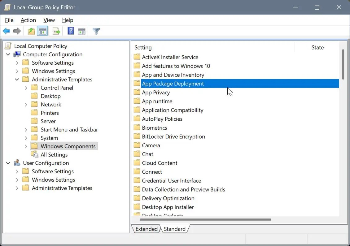Image resolution: width=350 pixels, height=246 pixels.
Task: Toggle Show/Hide Console Tree toolbar icon
Action: [x=42, y=31]
